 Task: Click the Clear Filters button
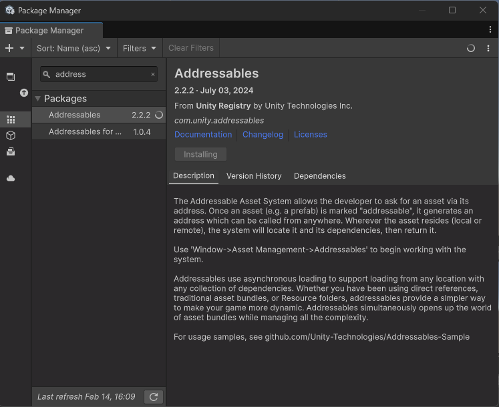point(191,48)
